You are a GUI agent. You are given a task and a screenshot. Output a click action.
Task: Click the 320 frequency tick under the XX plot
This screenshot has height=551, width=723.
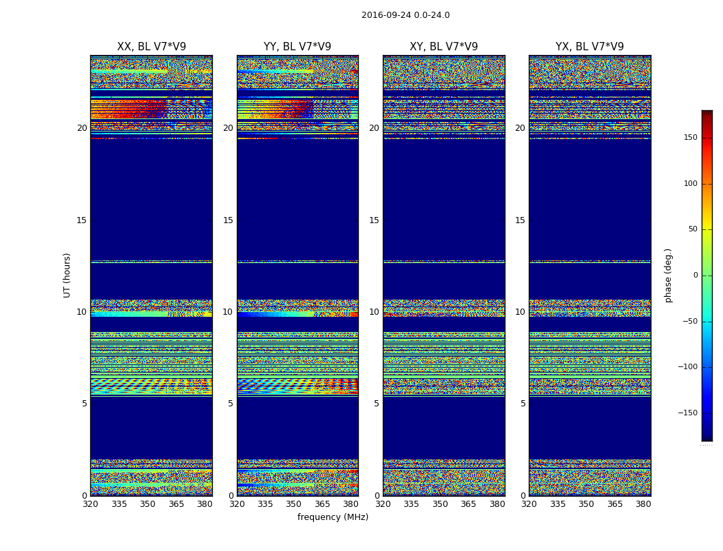(x=90, y=504)
